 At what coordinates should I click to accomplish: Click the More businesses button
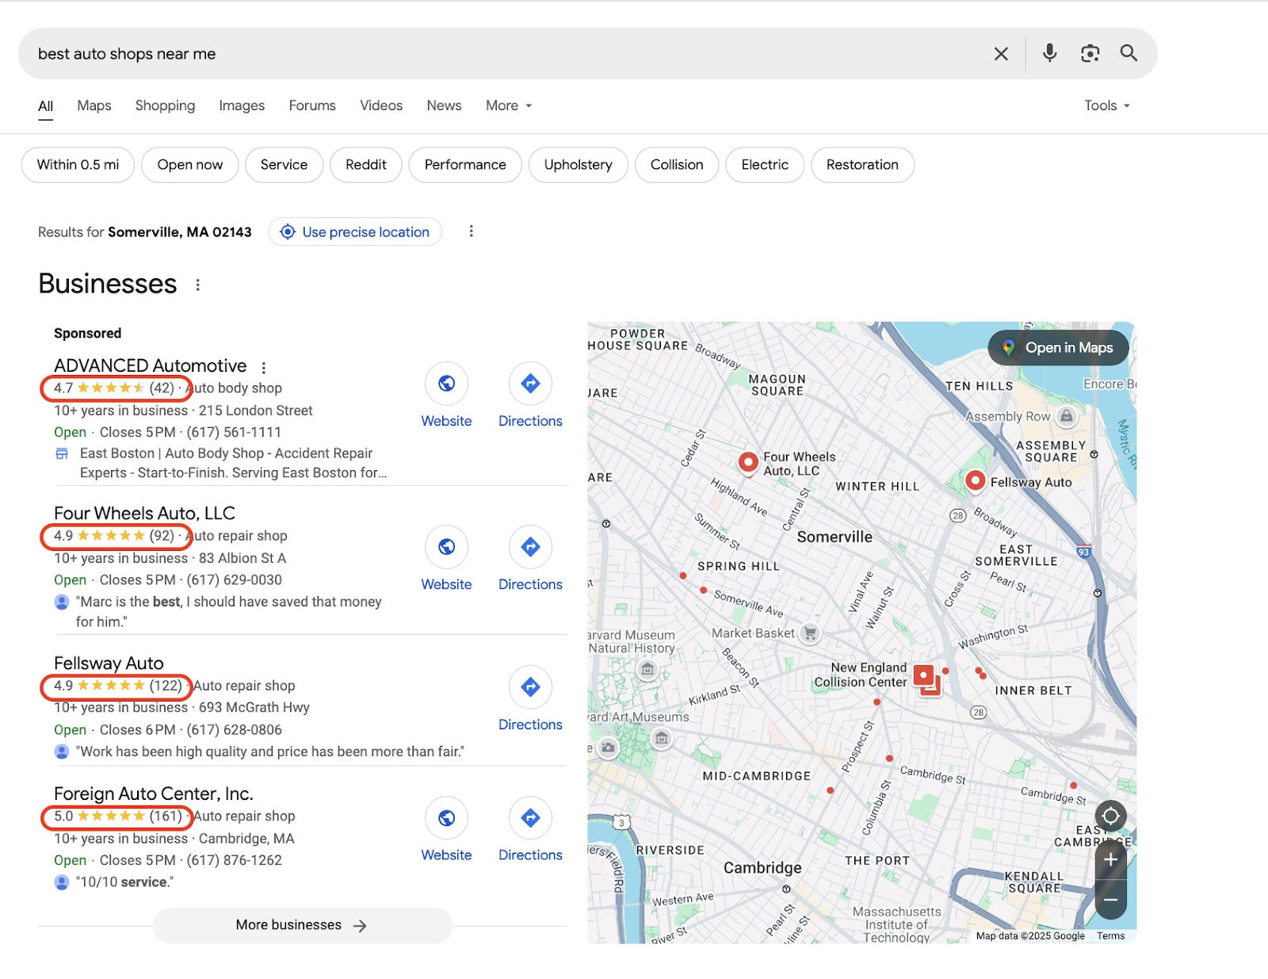click(302, 925)
